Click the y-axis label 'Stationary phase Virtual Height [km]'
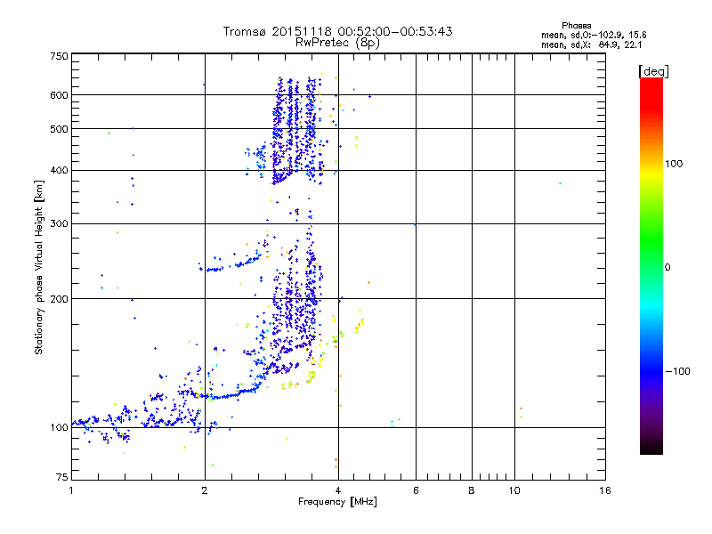Image resolution: width=712 pixels, height=534 pixels. 39,267
